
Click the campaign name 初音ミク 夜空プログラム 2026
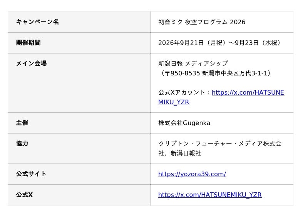(202, 22)
